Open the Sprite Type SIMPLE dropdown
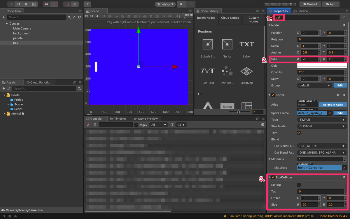The image size is (350, 219). pyautogui.click(x=322, y=120)
